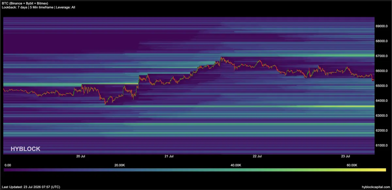Click the 62000.0 price axis label
This screenshot has width=392, height=190.
coord(382,130)
